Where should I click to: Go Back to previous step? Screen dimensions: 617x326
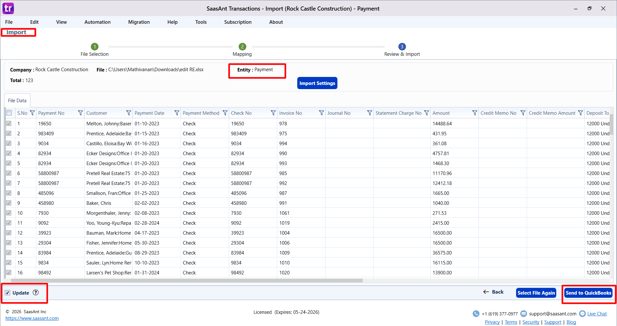(x=493, y=292)
